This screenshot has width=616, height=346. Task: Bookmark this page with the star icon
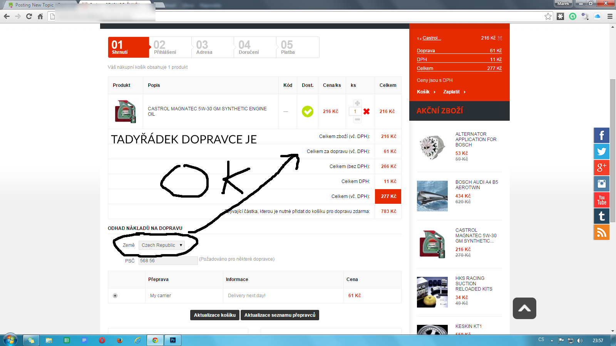pos(548,16)
